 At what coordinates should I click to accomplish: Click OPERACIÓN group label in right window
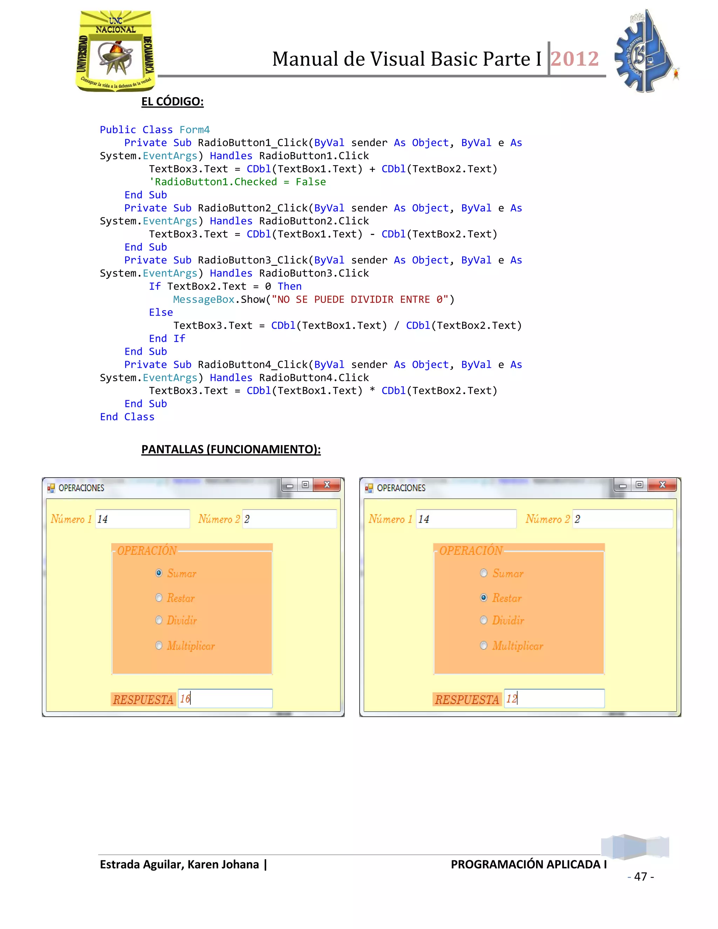point(471,550)
